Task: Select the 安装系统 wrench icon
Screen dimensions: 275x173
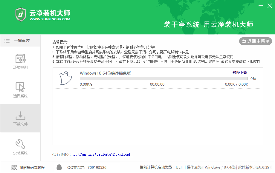Action: 20,144
